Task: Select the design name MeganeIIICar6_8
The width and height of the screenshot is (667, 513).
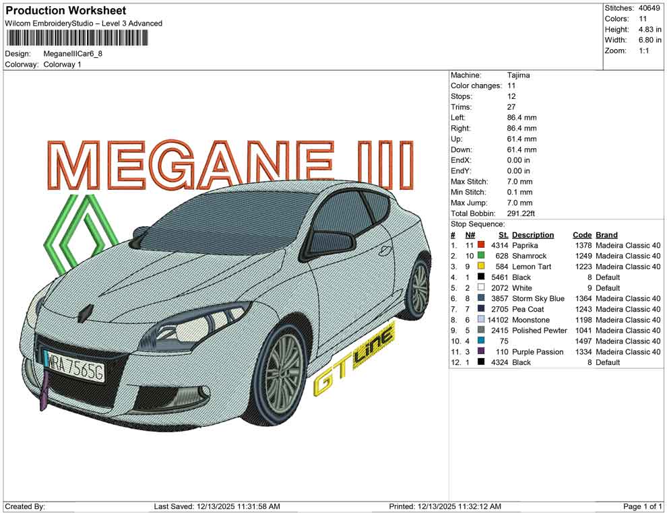Action: click(73, 54)
